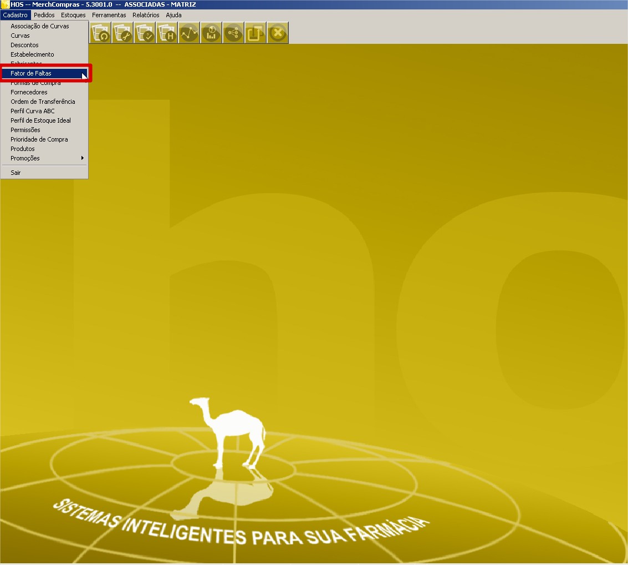Image resolution: width=628 pixels, height=565 pixels.
Task: Click the document H toolbar icon
Action: coord(167,33)
